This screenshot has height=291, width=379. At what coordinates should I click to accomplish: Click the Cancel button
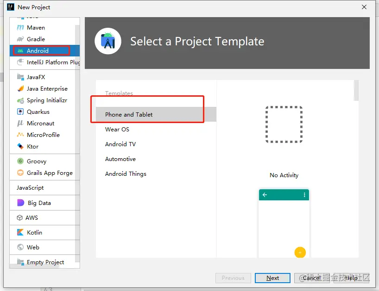(x=312, y=278)
